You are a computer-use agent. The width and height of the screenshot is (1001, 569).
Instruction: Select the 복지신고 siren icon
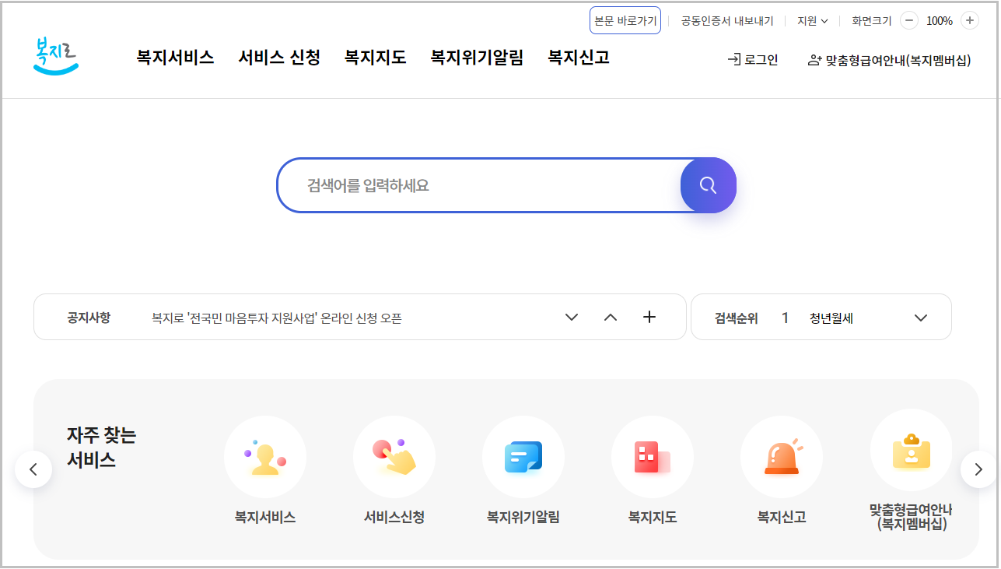click(781, 457)
